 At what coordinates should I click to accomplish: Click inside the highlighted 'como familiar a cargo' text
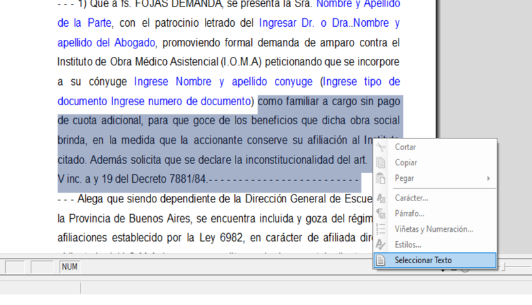coord(314,102)
